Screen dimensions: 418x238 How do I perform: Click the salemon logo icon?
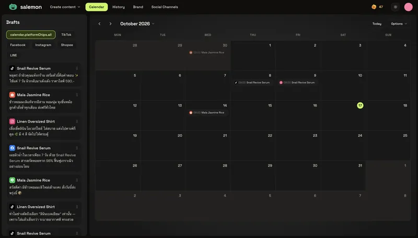point(13,7)
